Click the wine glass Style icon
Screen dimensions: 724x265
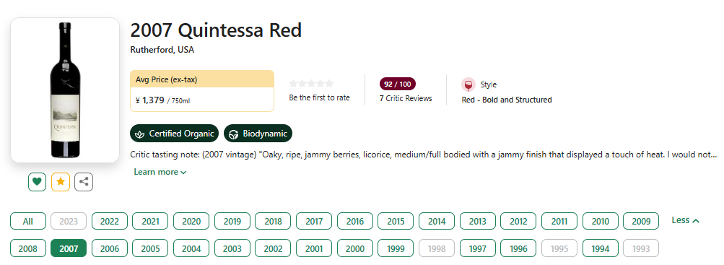(x=468, y=85)
